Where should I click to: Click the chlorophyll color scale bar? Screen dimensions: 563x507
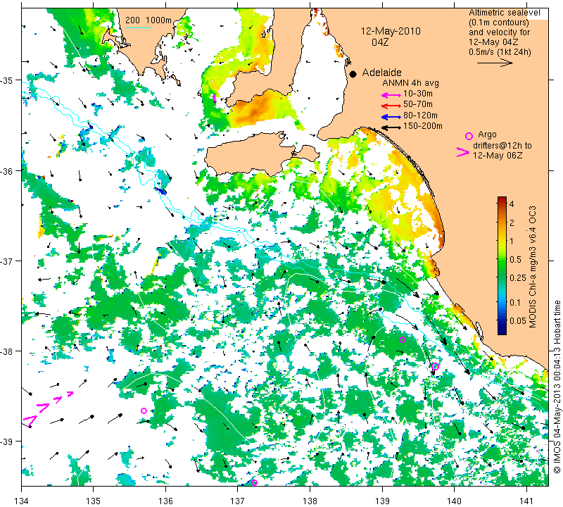coord(502,265)
